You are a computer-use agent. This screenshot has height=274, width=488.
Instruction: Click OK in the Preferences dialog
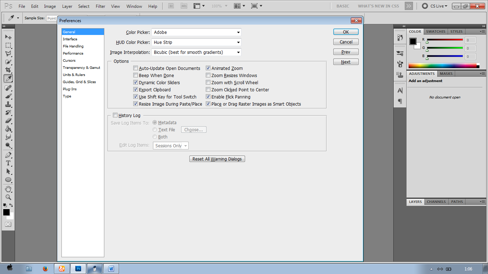click(x=346, y=32)
